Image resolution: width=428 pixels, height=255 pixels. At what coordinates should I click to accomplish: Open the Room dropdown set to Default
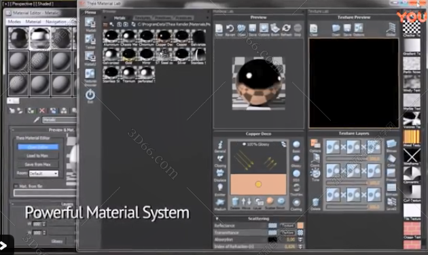coord(43,173)
